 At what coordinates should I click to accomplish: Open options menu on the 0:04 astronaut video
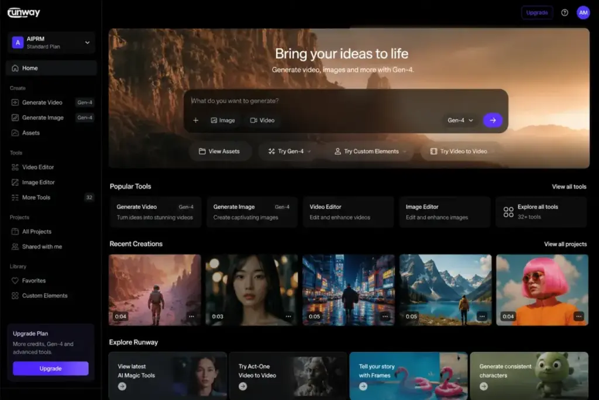click(x=191, y=316)
